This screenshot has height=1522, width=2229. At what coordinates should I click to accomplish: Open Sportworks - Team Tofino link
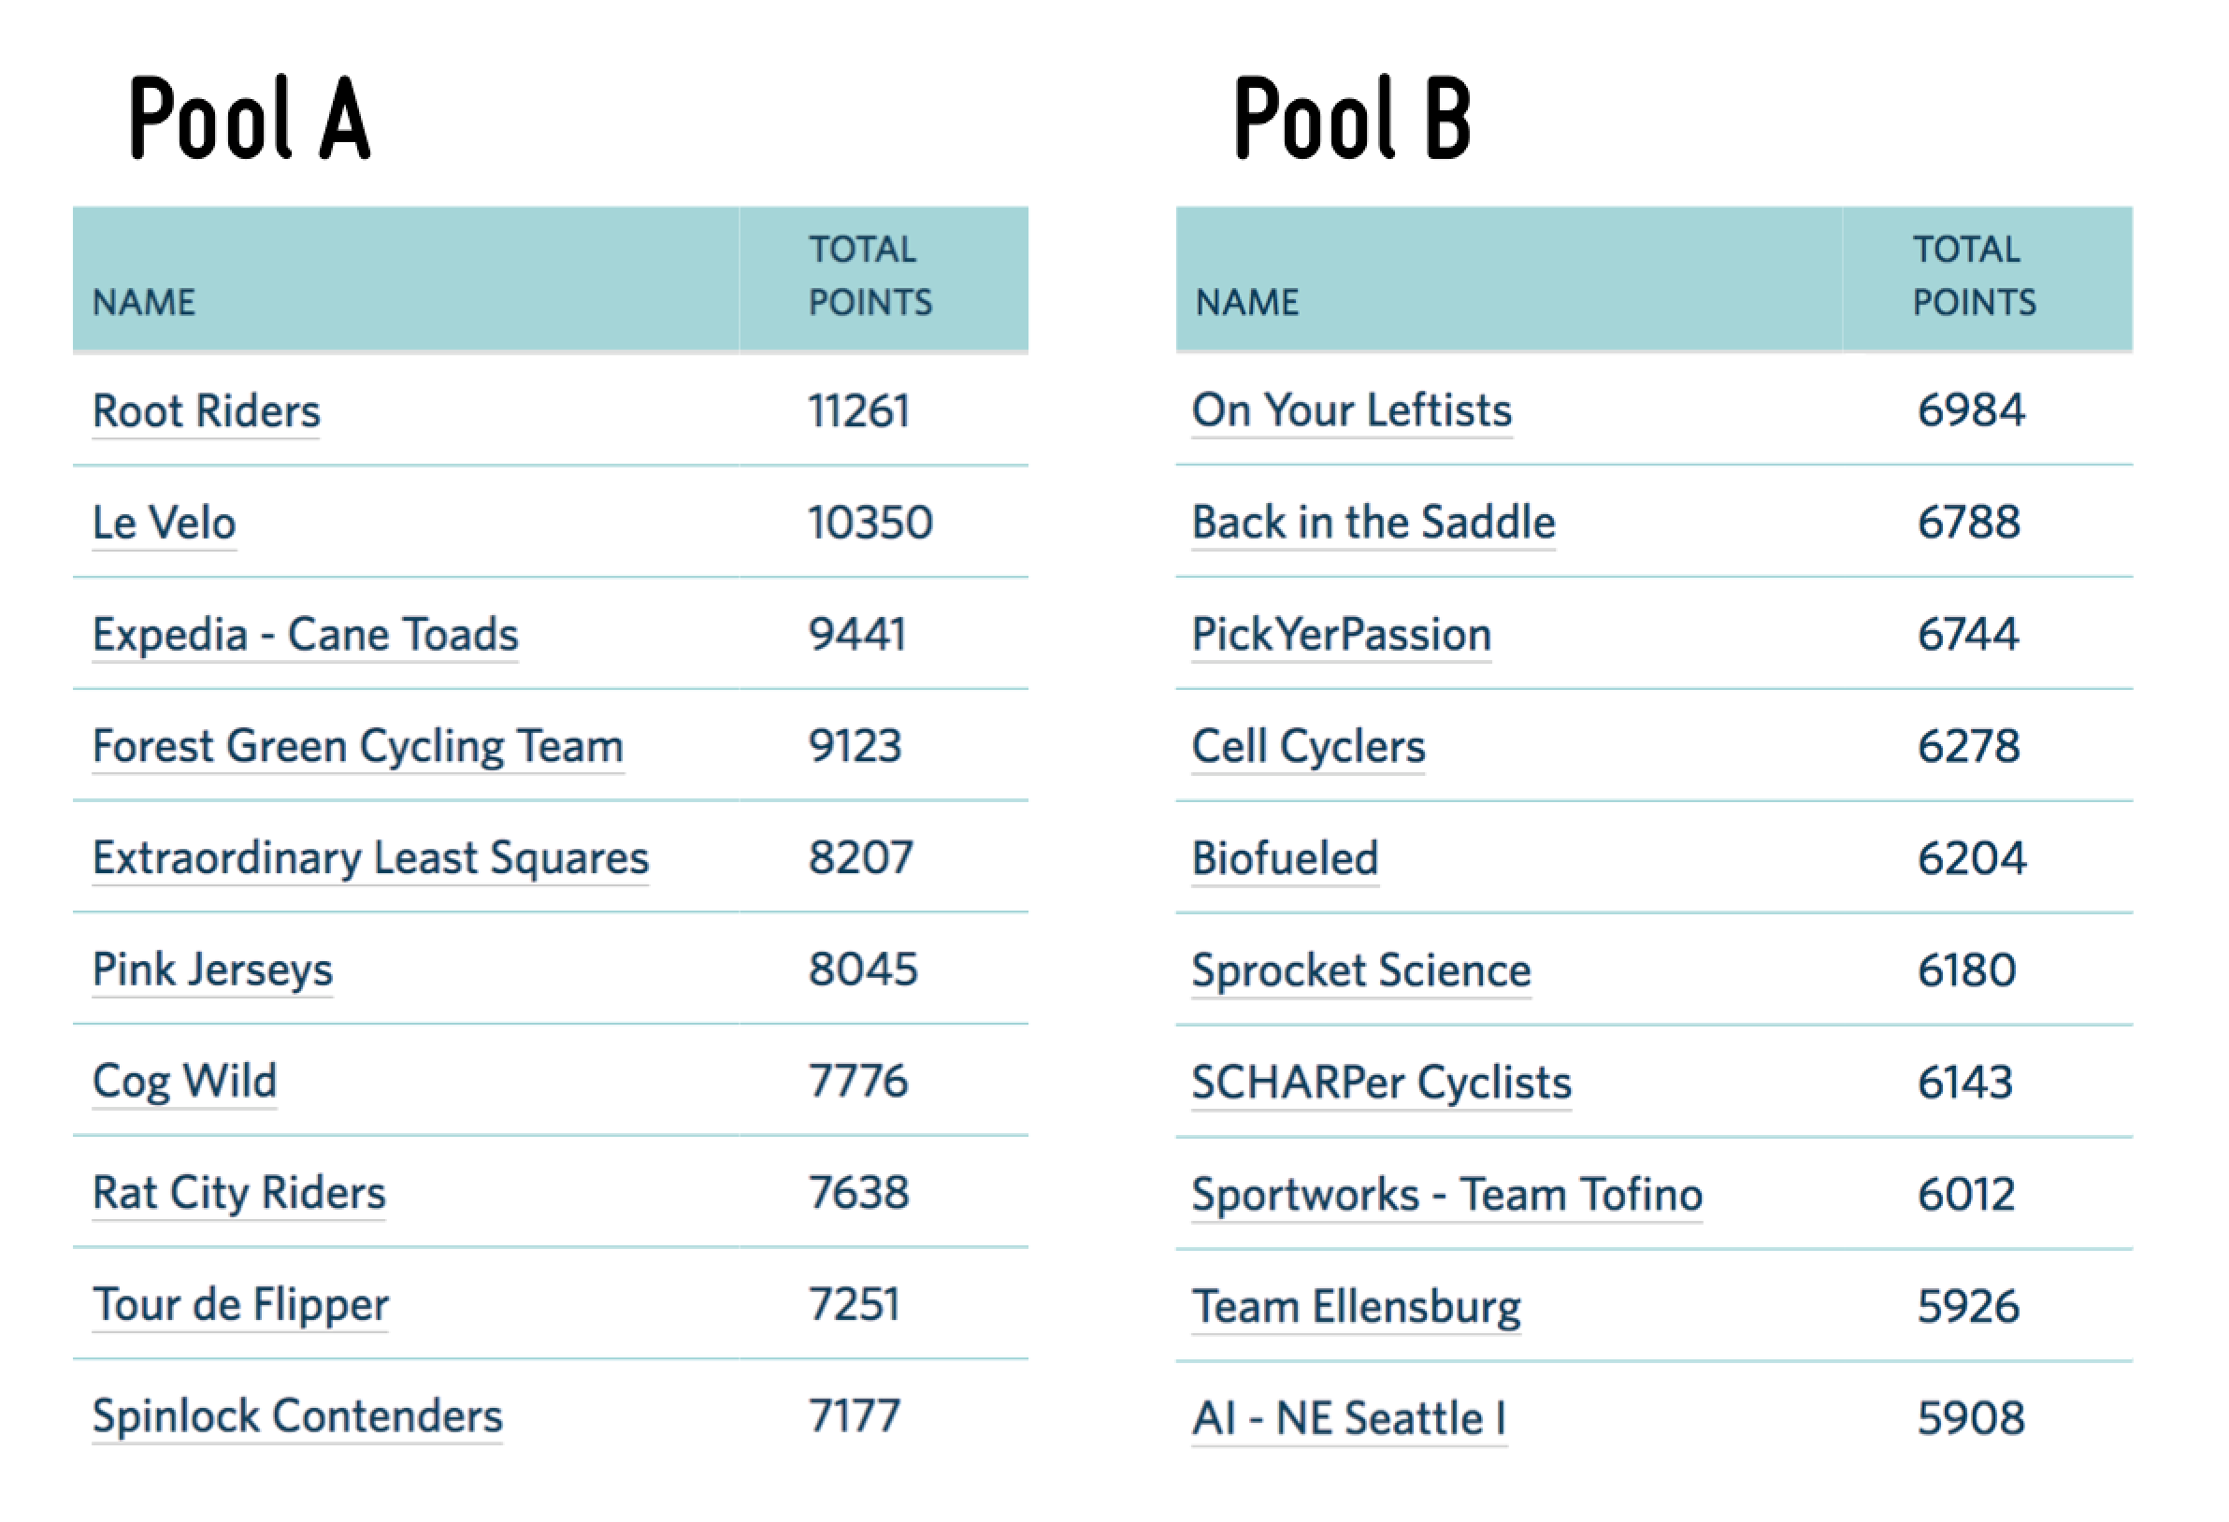1446,1196
